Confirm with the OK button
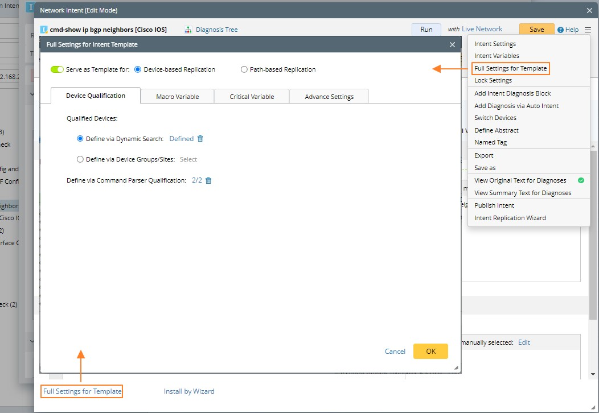Viewport: 599px width, 413px height. (430, 351)
